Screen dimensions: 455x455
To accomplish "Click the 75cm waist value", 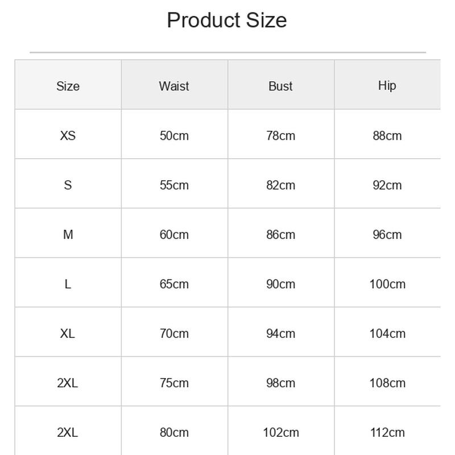I will 174,383.
